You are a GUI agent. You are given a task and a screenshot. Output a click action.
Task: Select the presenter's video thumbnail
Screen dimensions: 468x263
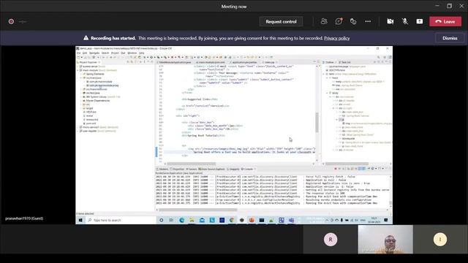click(x=385, y=240)
